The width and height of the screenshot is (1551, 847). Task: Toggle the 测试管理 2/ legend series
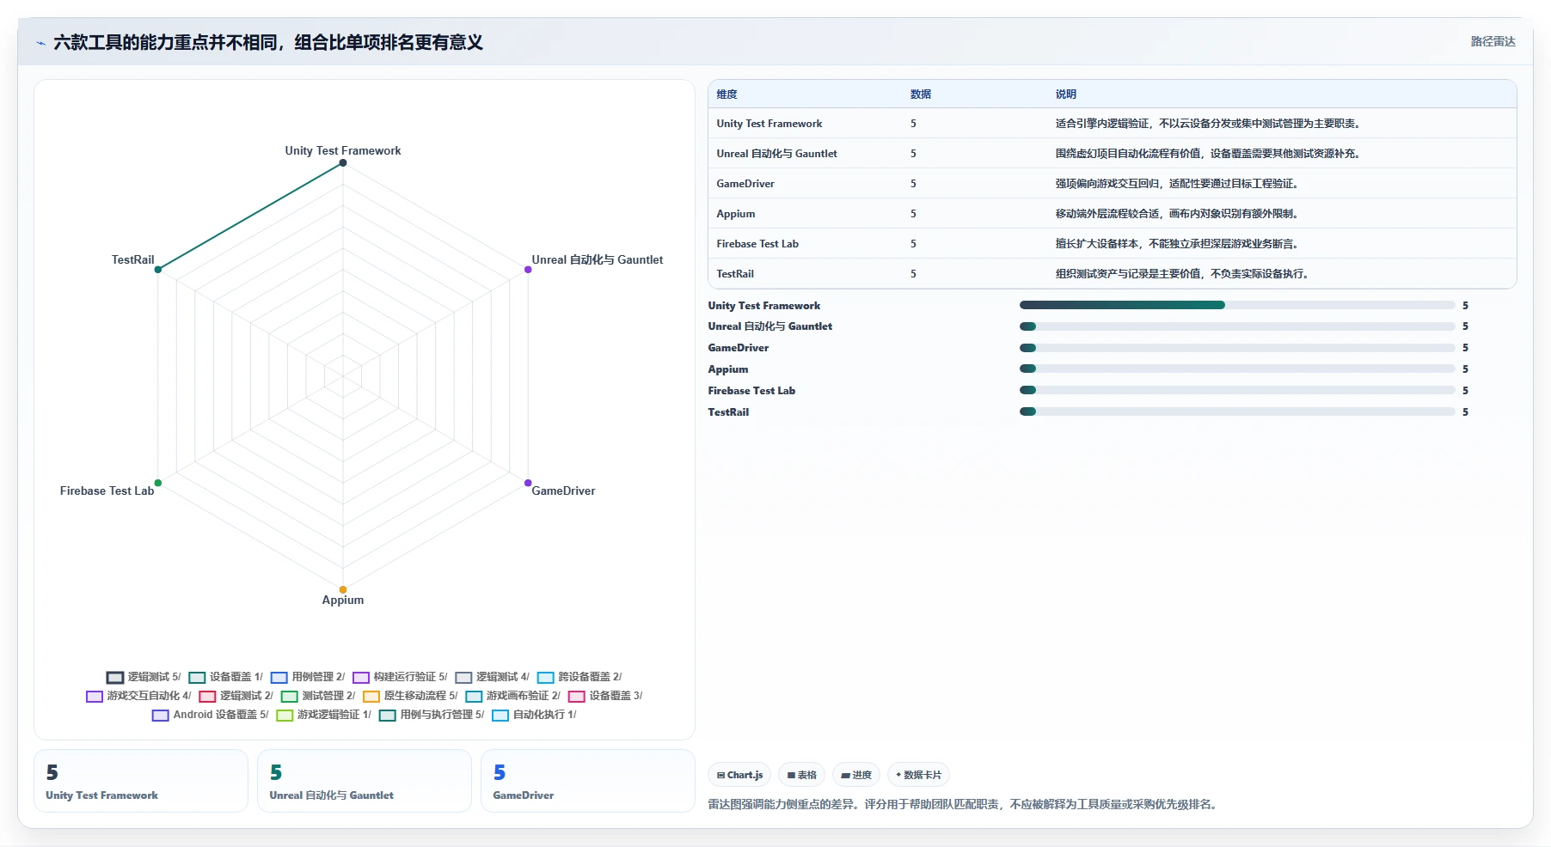coord(318,696)
